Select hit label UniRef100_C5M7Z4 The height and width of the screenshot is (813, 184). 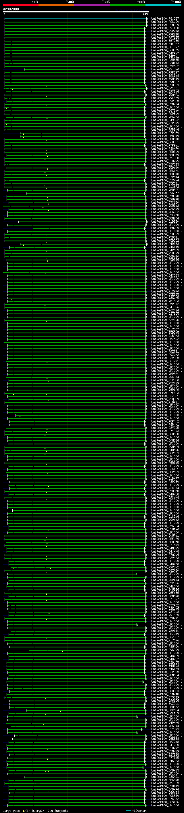[165, 104]
